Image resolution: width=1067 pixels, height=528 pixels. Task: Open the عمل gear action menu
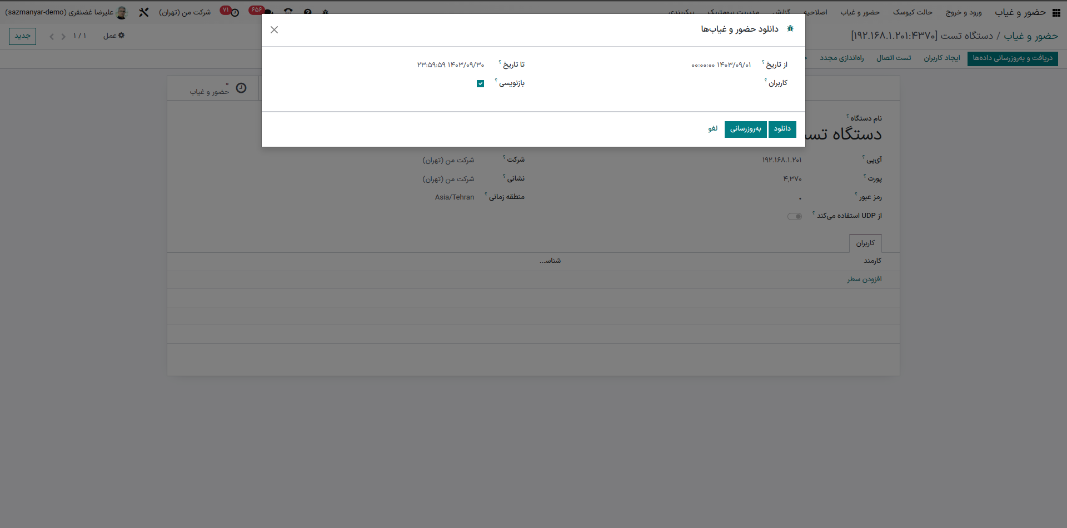(114, 36)
